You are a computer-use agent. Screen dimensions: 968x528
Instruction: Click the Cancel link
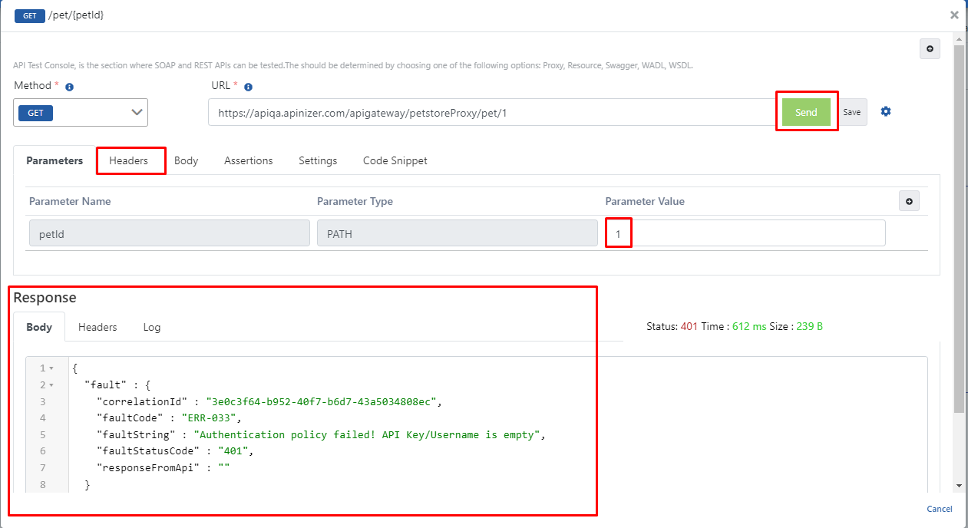click(939, 509)
